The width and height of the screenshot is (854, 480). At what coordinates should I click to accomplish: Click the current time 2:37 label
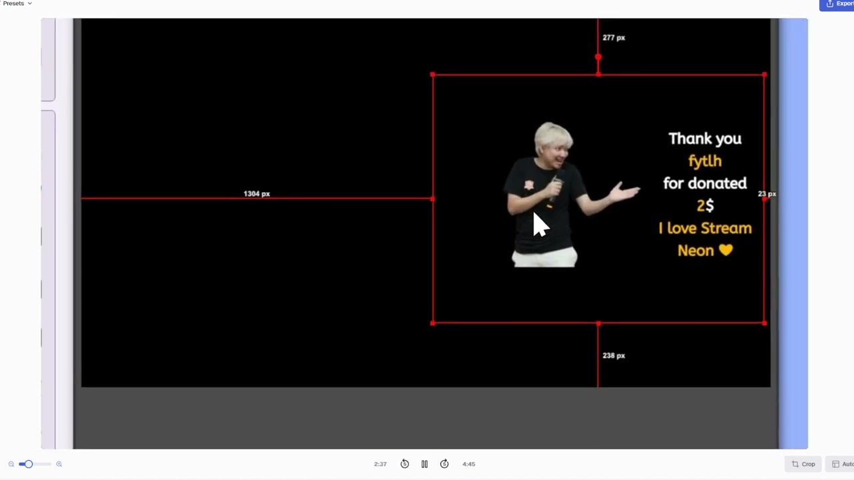pyautogui.click(x=380, y=464)
